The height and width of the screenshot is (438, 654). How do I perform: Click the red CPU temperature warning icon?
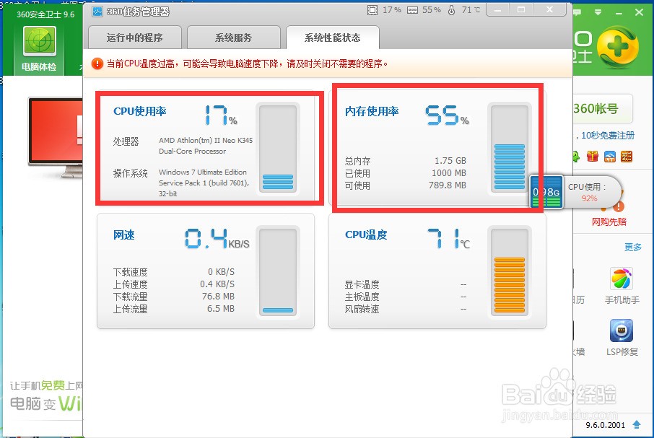[97, 63]
